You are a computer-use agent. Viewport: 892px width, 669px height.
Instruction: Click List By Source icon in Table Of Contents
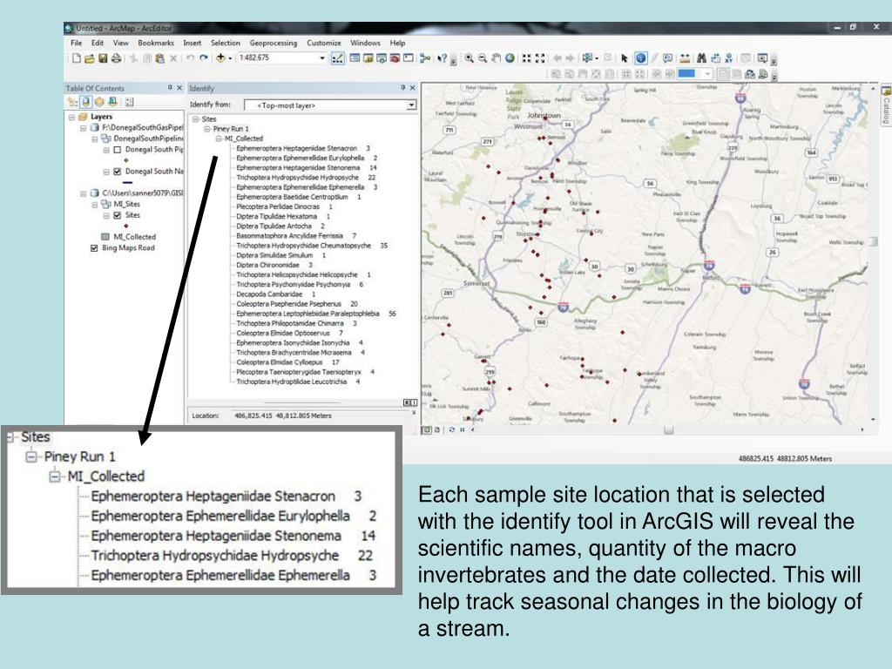click(86, 102)
